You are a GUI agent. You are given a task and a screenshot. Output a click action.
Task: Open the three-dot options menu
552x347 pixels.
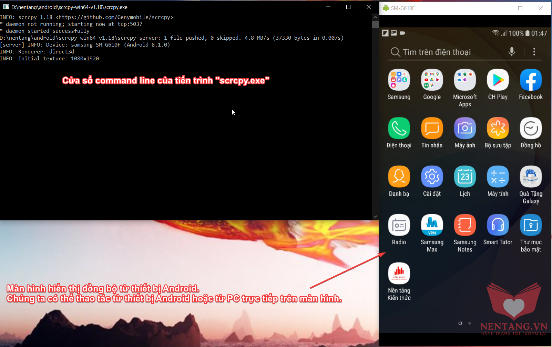click(x=534, y=52)
